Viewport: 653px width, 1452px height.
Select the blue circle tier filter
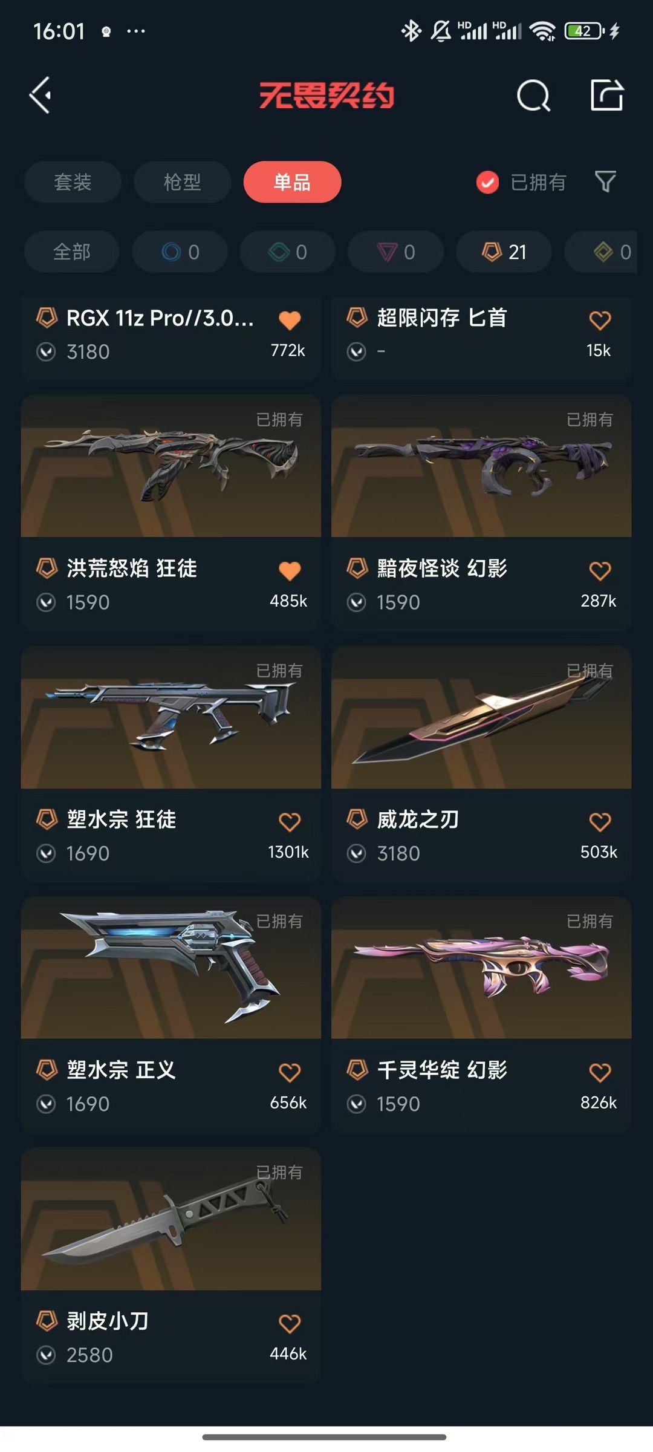coord(180,252)
